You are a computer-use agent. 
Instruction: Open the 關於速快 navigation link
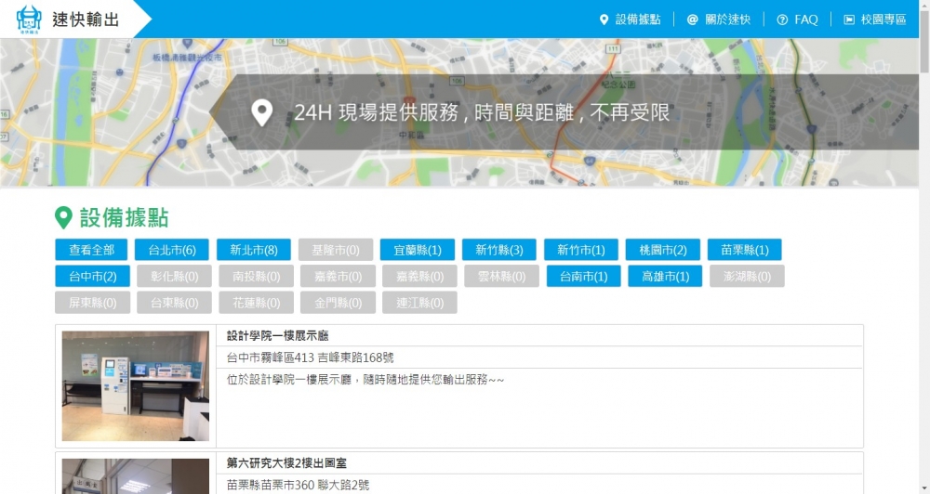(728, 19)
